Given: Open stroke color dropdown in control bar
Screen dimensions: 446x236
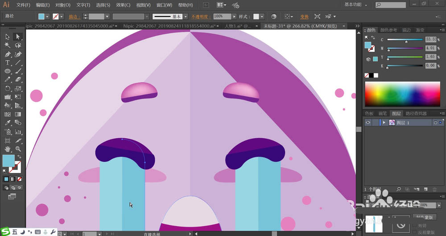Looking at the screenshot, I should click(62, 17).
